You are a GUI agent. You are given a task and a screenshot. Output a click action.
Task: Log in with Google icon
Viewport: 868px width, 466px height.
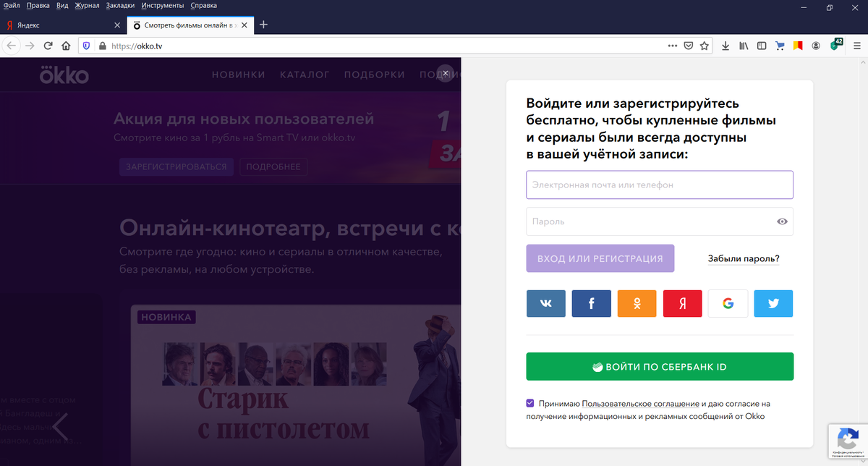point(728,304)
